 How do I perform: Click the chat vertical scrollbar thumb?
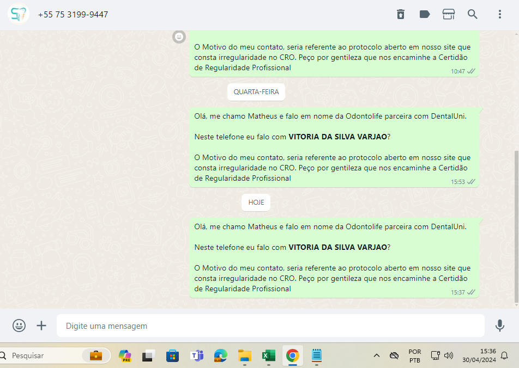[x=516, y=226]
